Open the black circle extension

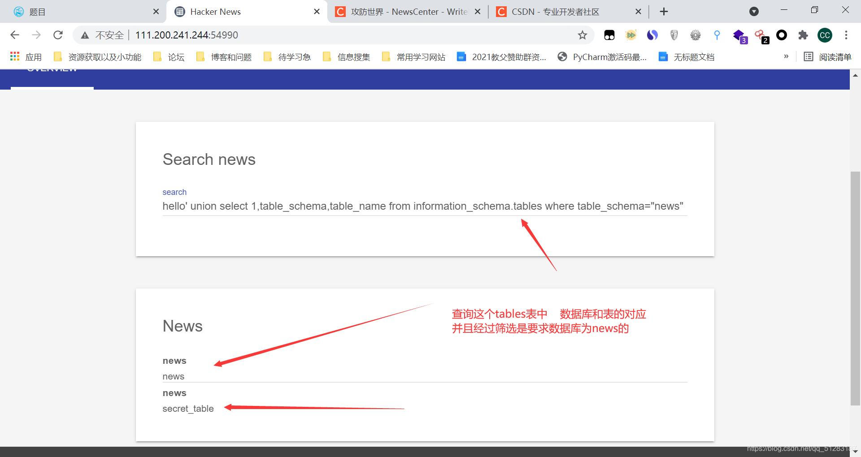click(x=782, y=35)
